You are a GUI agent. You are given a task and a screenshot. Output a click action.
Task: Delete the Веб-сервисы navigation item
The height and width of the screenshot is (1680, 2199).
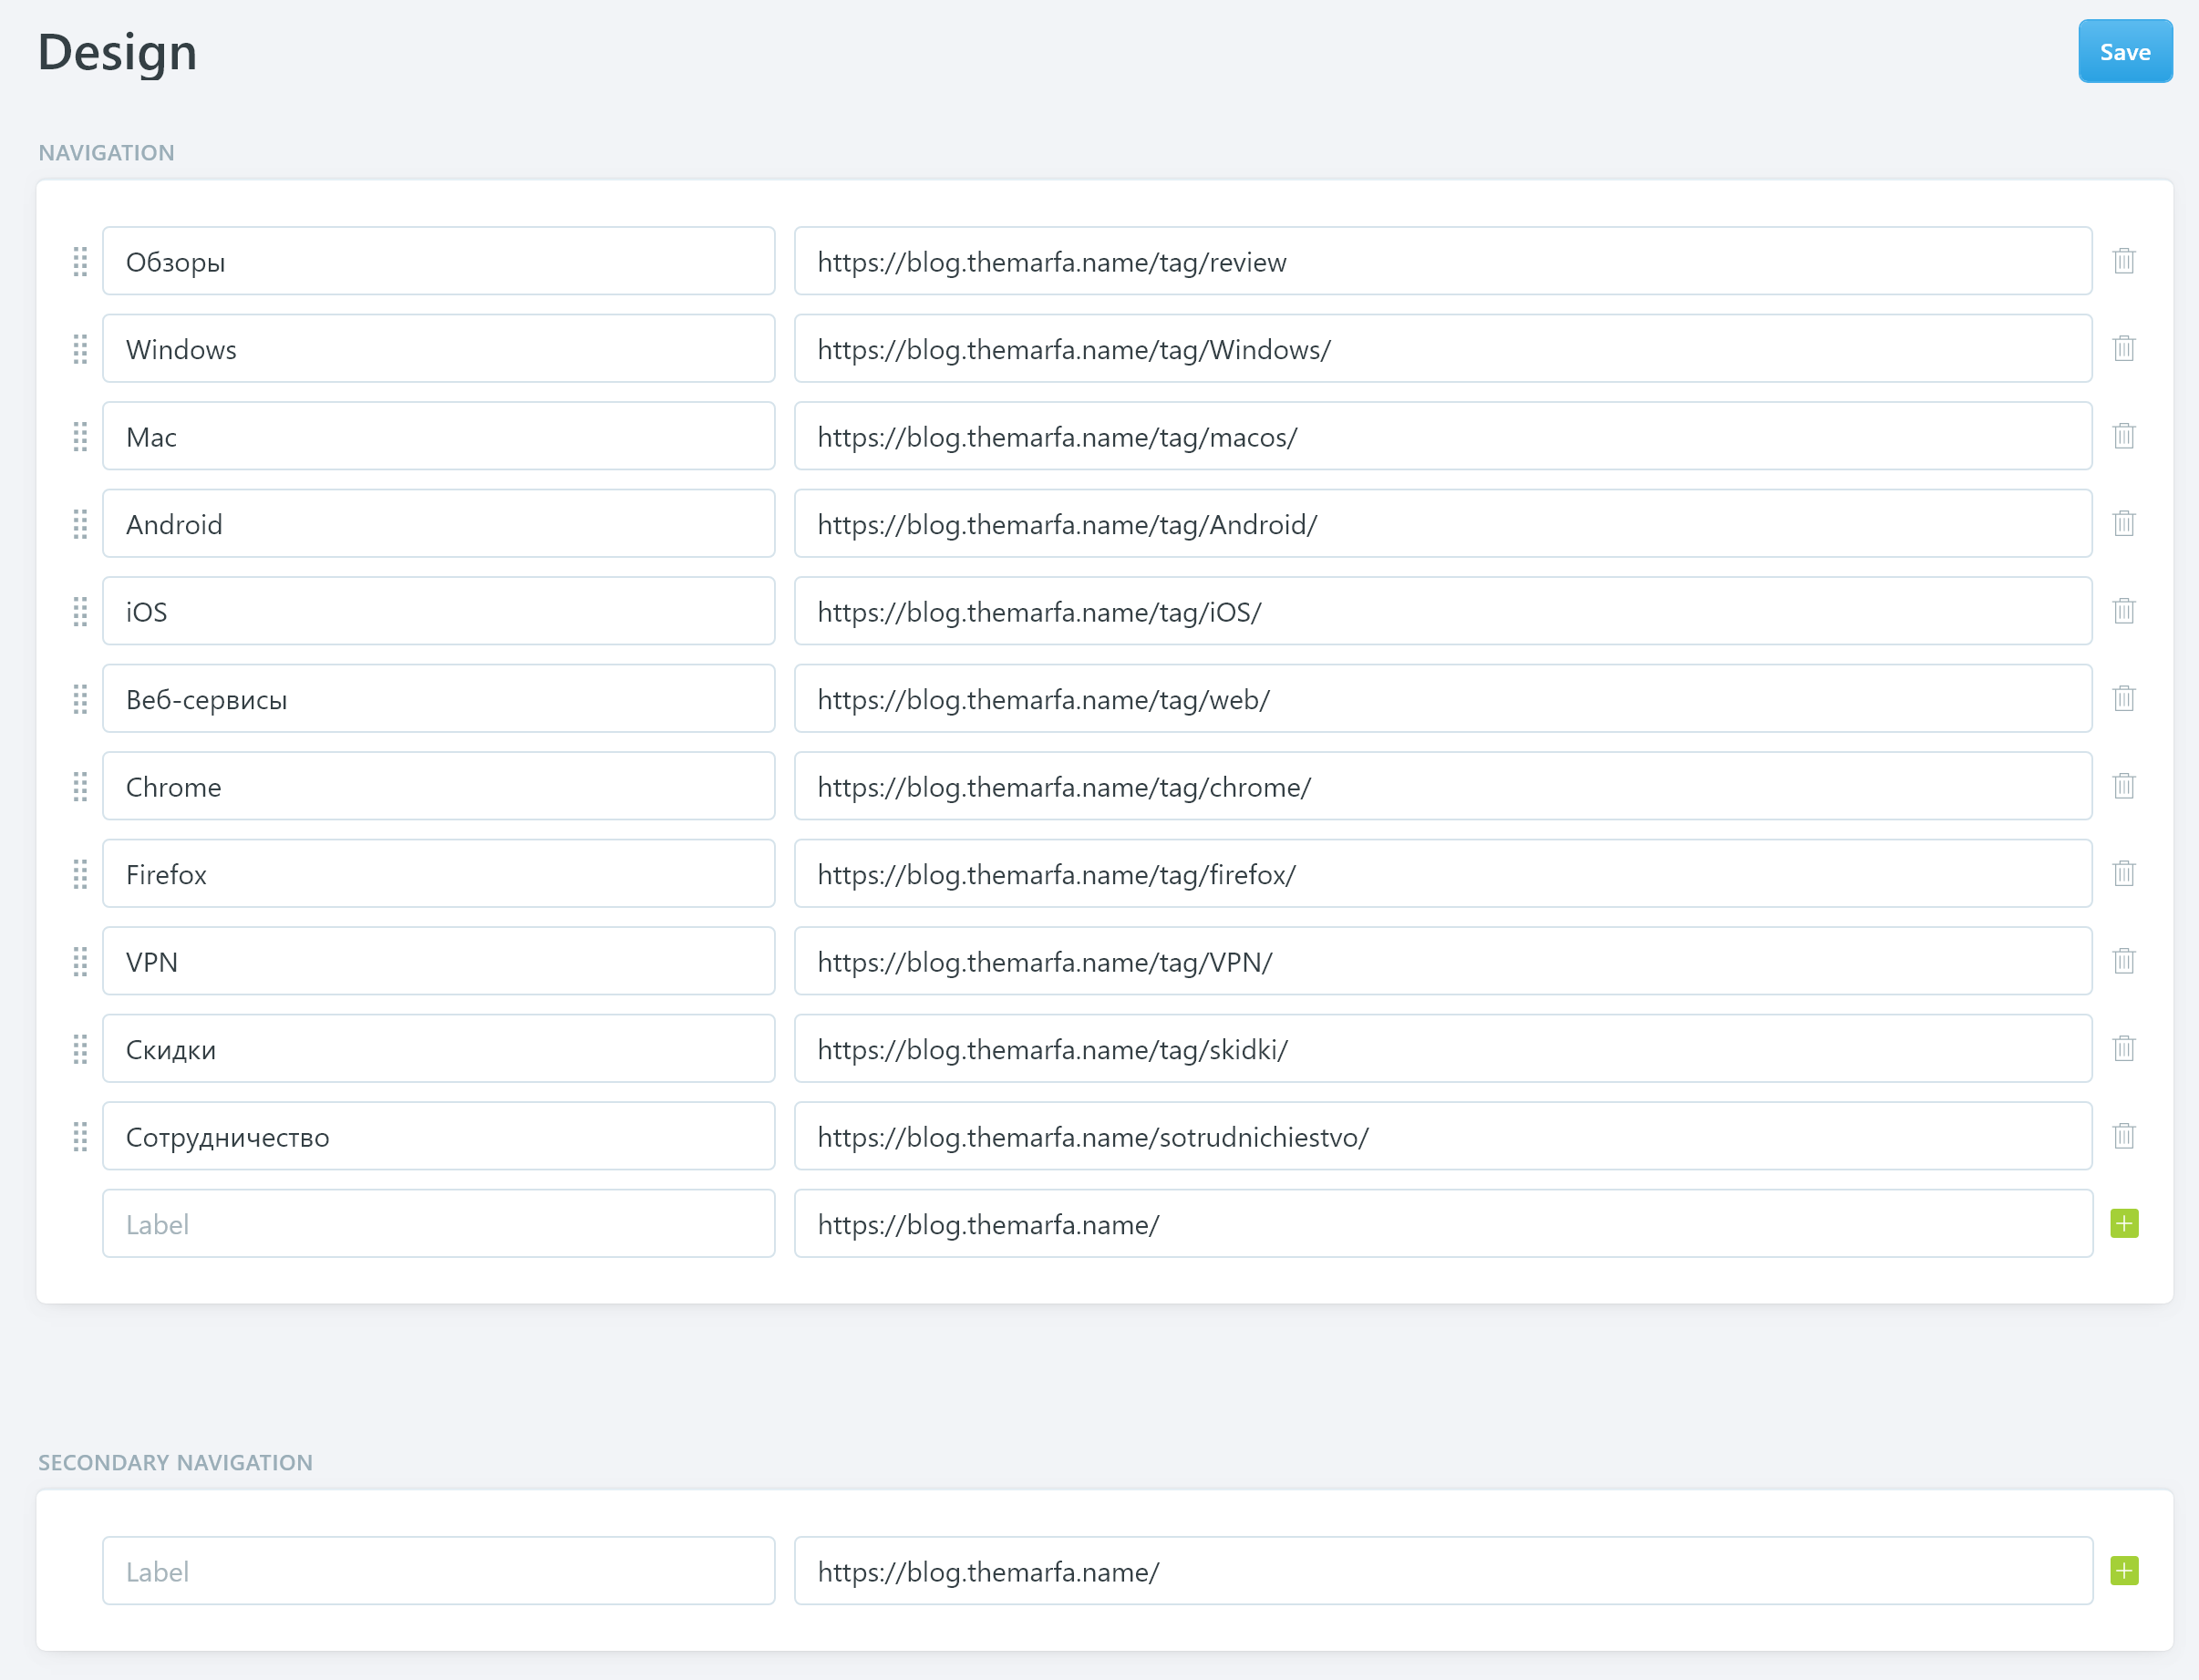[2123, 699]
